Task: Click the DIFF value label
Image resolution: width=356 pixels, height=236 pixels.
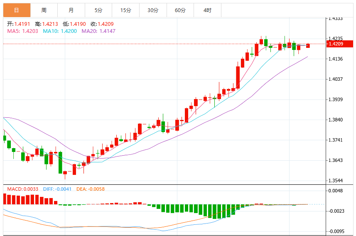Action: coord(57,189)
